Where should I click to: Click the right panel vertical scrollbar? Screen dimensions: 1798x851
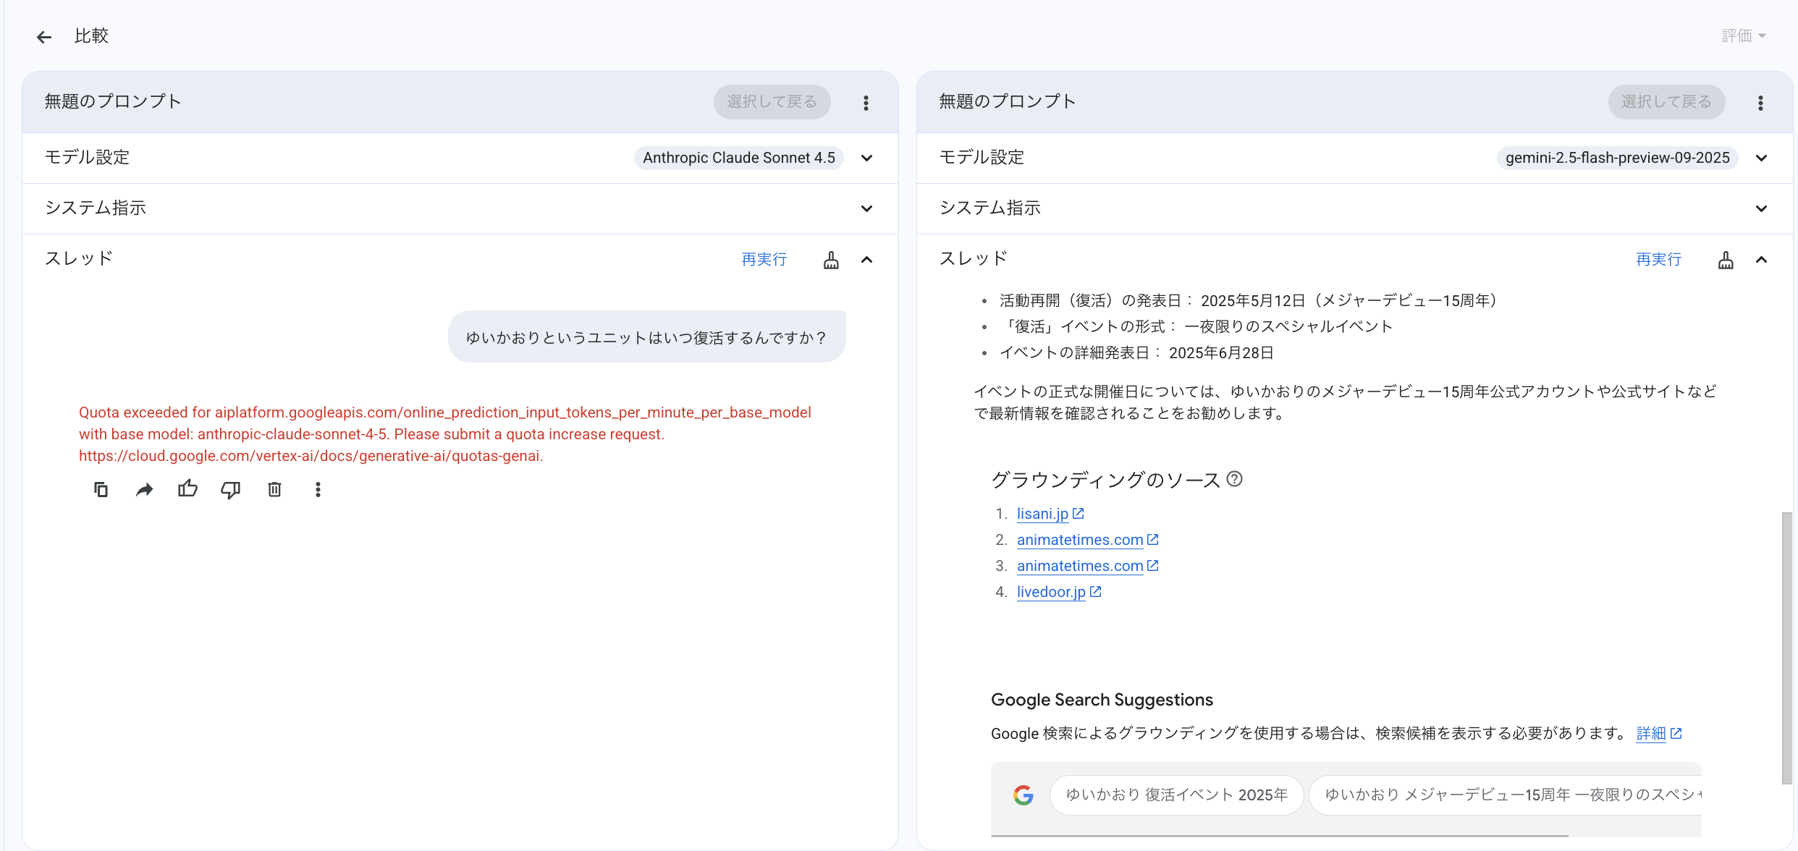1786,647
